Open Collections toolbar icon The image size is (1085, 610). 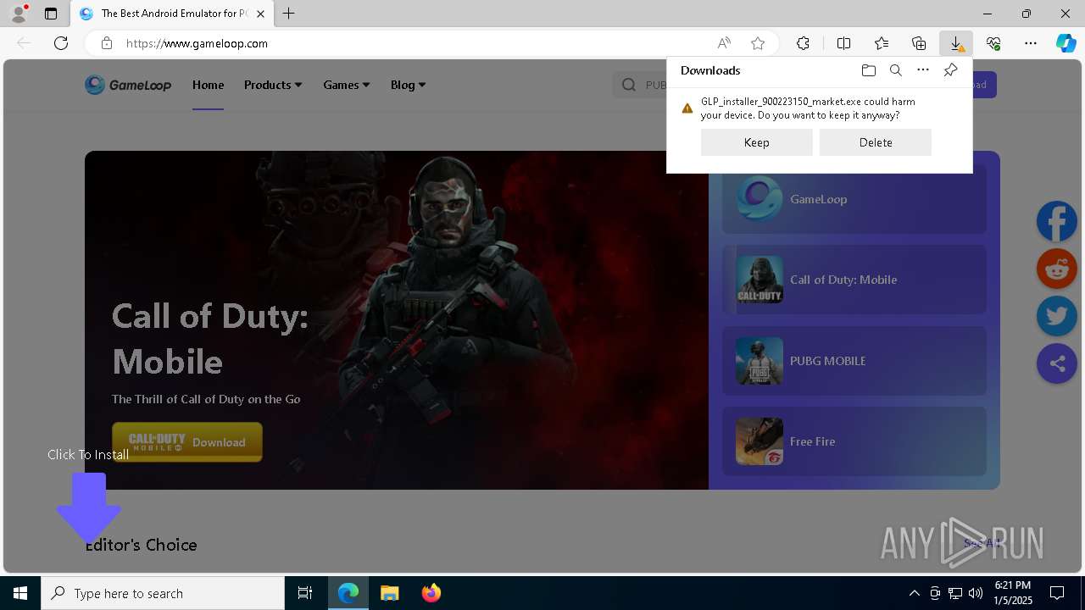point(919,43)
